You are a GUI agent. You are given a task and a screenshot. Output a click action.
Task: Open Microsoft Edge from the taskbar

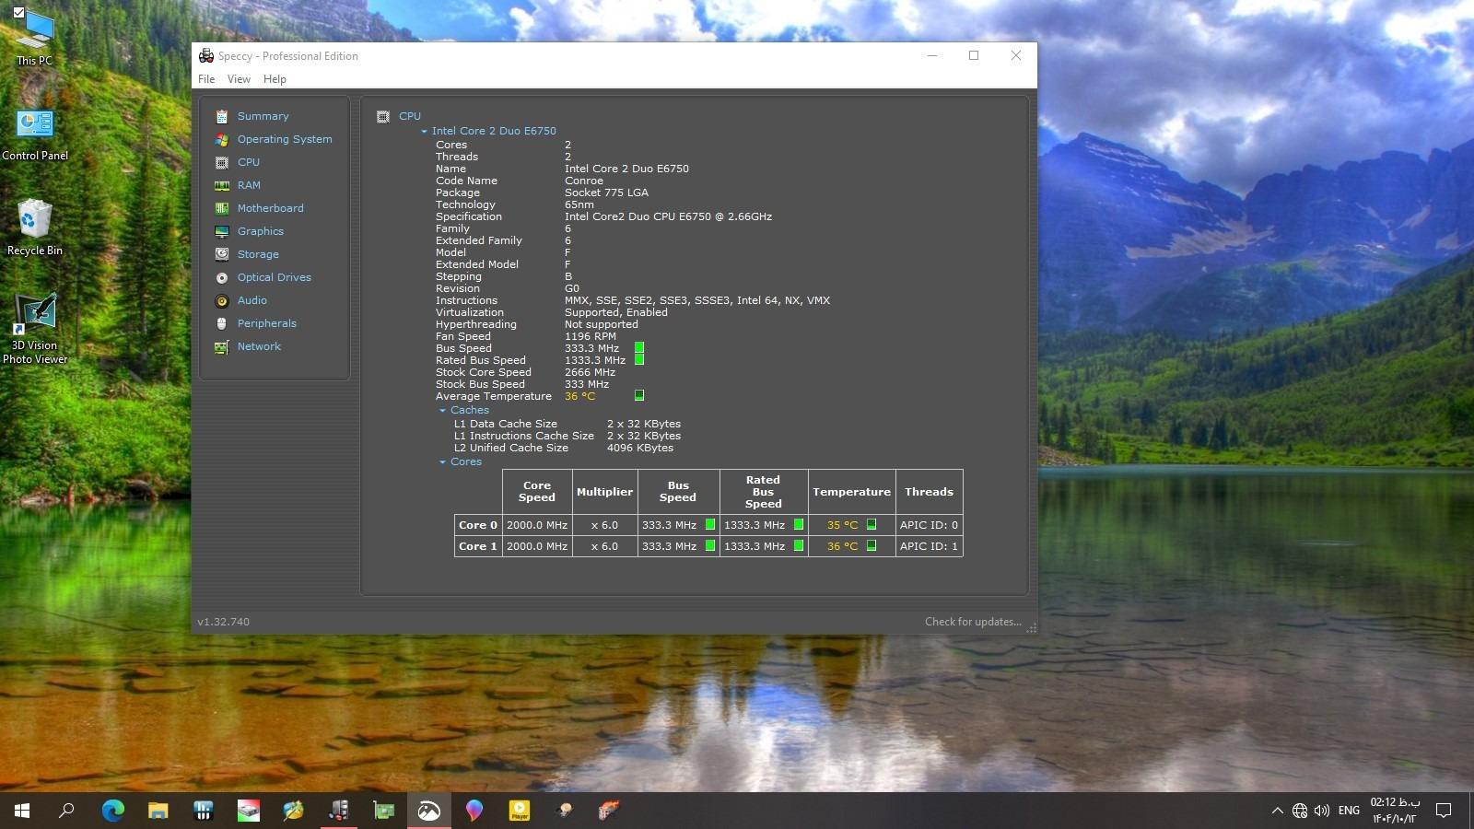(x=112, y=811)
